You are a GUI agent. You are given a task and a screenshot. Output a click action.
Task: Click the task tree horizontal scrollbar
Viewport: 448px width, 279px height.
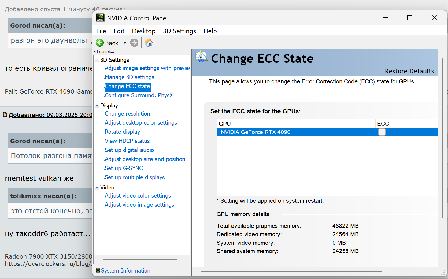[x=140, y=259]
